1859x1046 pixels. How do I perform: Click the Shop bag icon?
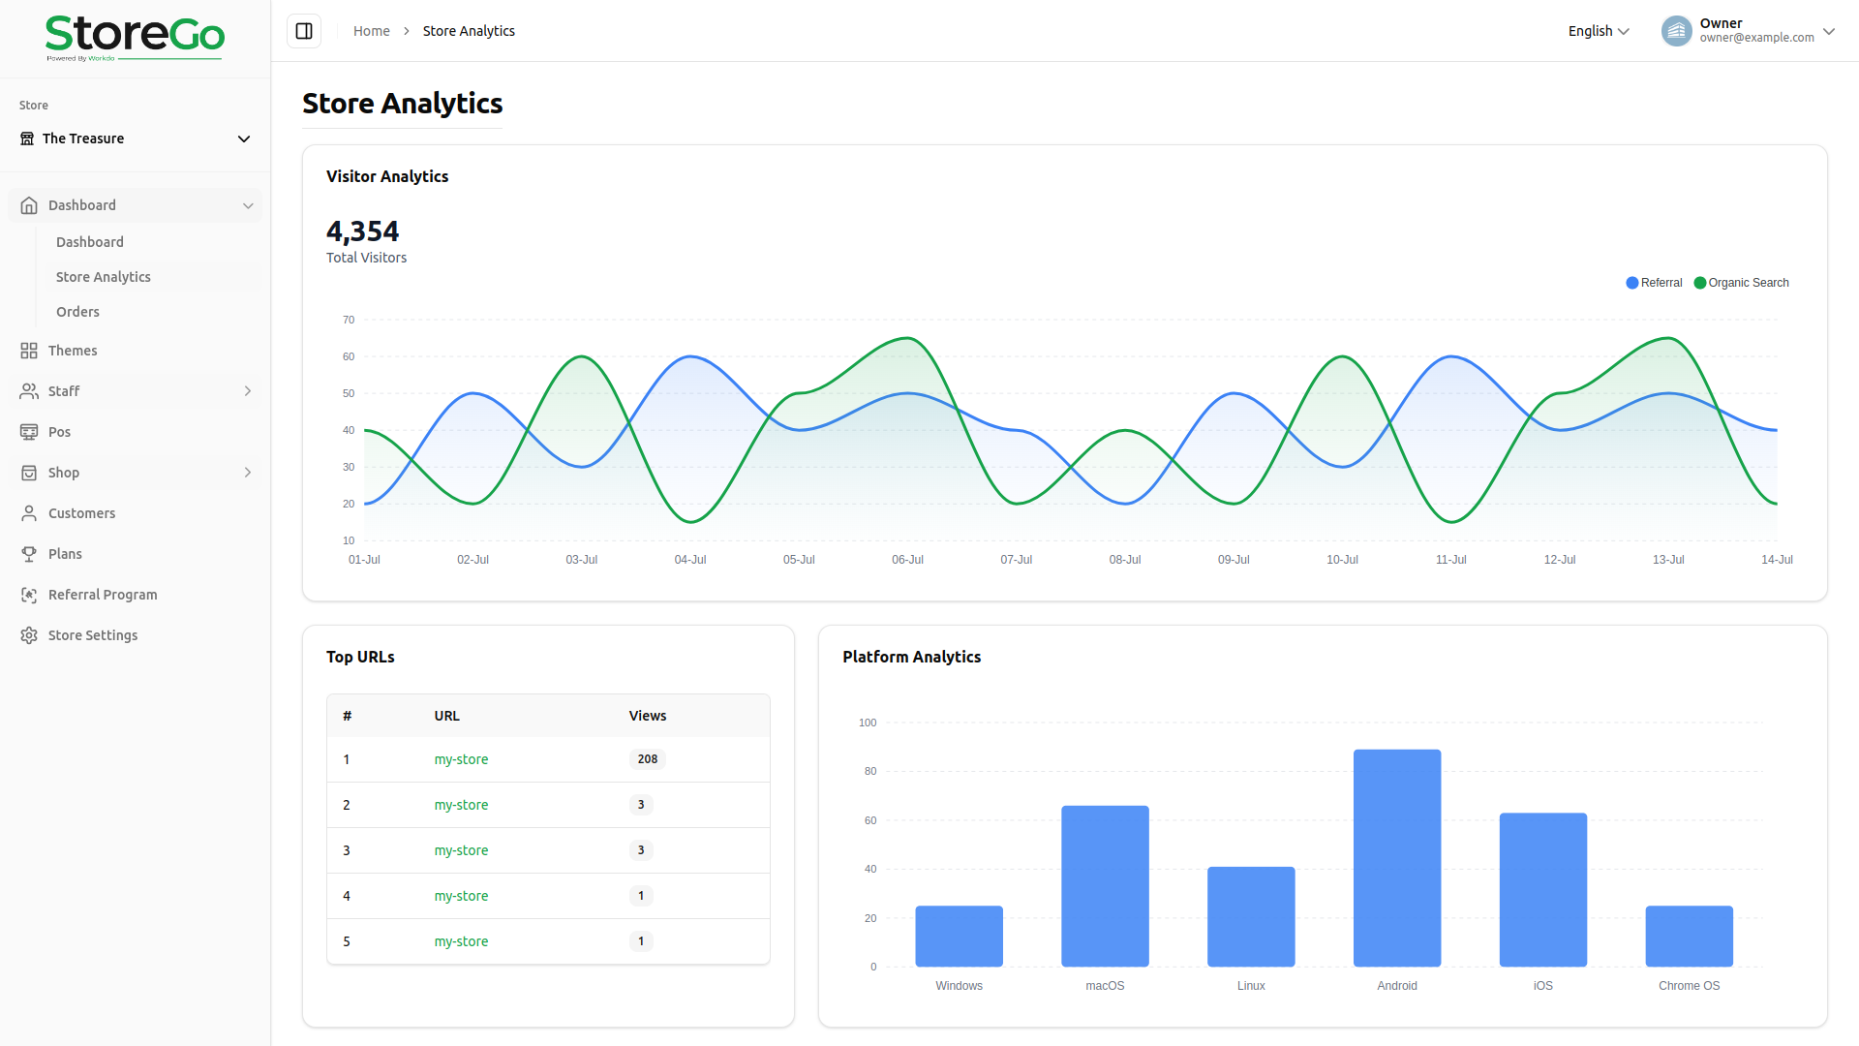pyautogui.click(x=29, y=473)
